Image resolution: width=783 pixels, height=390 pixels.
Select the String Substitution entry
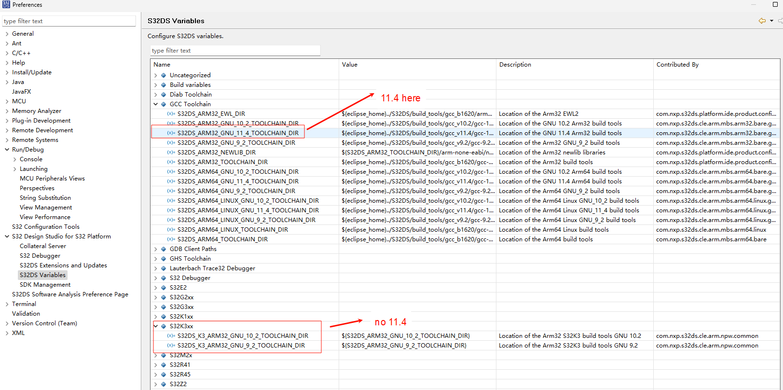45,198
